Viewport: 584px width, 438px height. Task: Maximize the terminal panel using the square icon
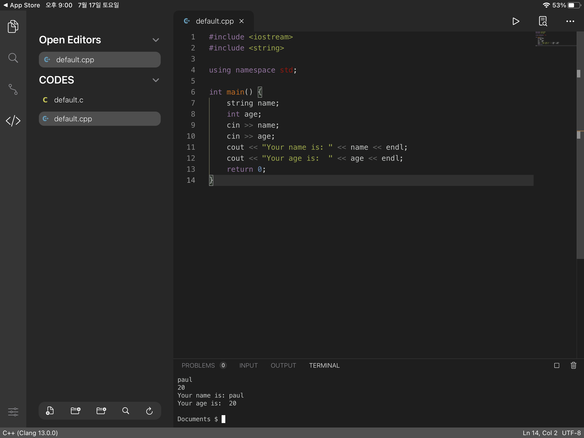pyautogui.click(x=556, y=366)
